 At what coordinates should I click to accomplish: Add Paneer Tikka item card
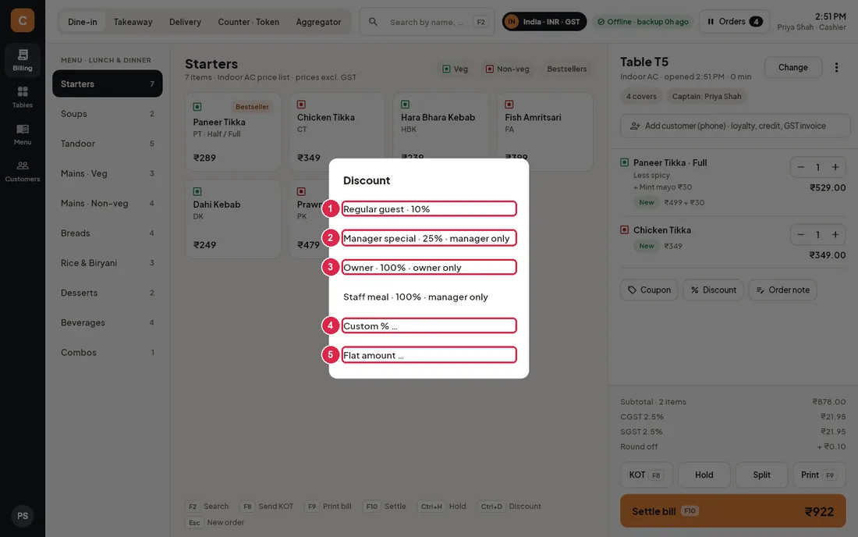(232, 131)
